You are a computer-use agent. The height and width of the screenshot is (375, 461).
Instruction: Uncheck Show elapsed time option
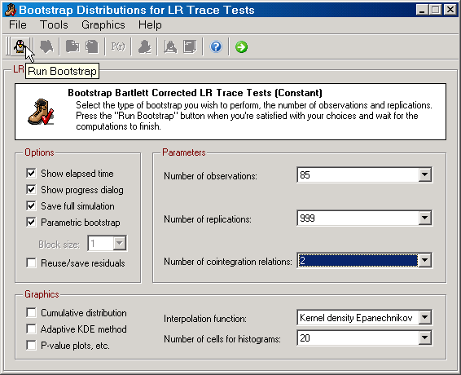coord(31,173)
